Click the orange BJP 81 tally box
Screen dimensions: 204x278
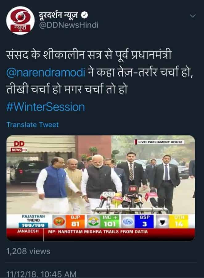click(75, 221)
